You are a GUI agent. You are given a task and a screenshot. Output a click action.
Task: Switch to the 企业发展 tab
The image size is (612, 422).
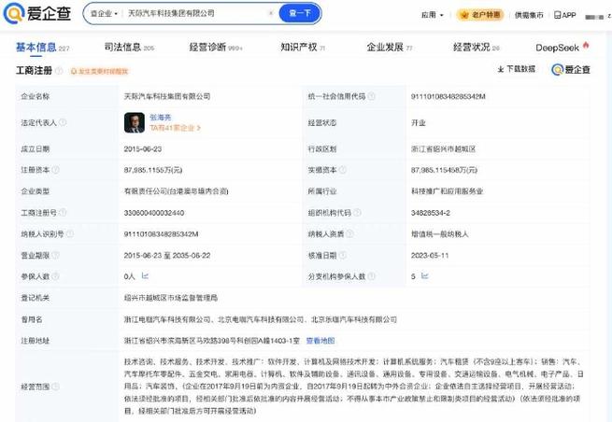click(389, 48)
